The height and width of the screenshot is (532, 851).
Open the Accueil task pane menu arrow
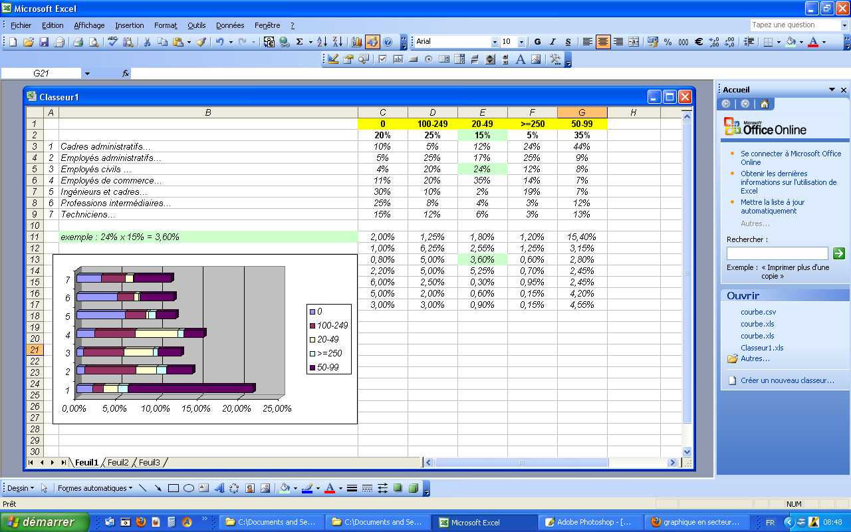click(832, 90)
